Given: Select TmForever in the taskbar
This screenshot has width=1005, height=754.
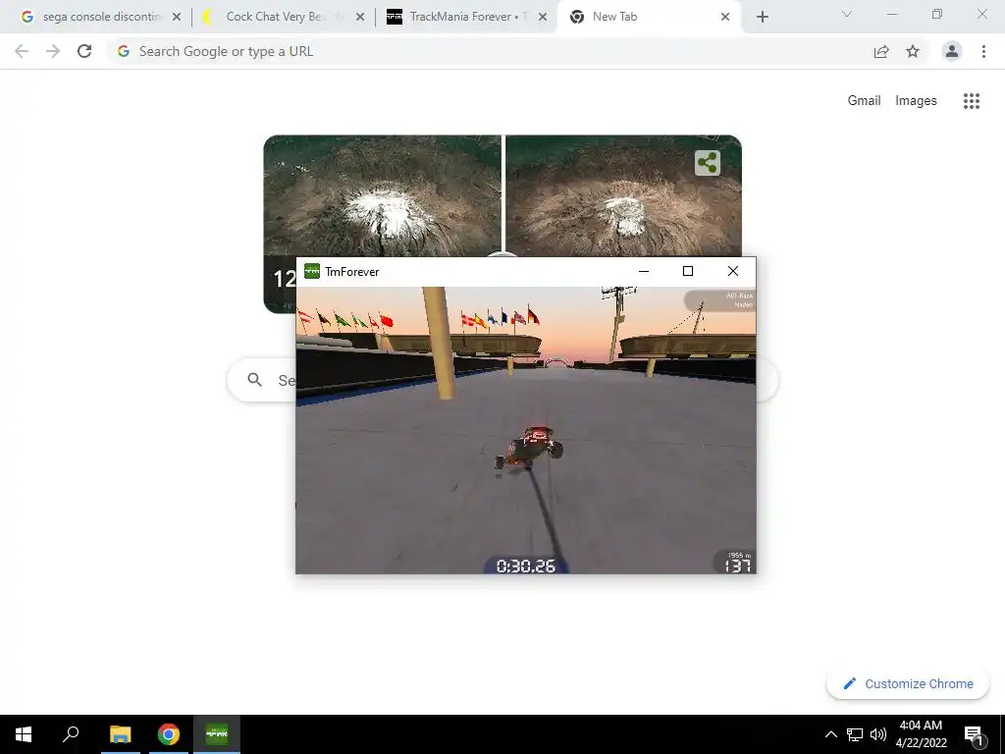Looking at the screenshot, I should point(217,734).
